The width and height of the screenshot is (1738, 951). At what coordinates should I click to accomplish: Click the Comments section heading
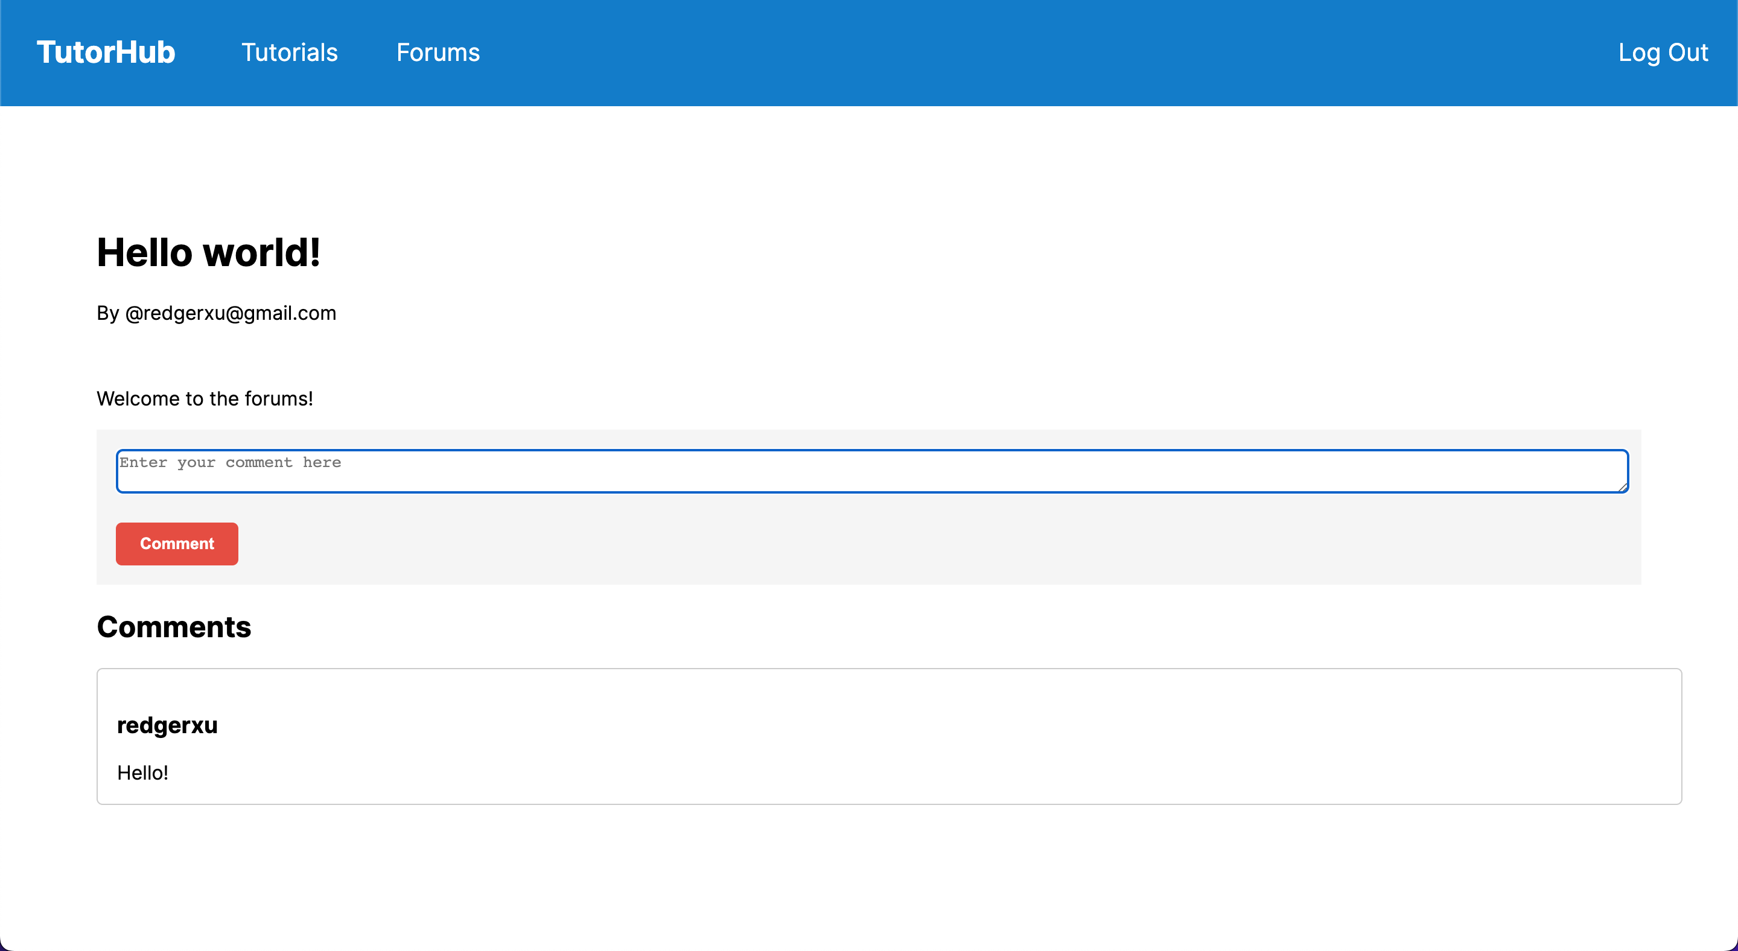click(x=173, y=627)
